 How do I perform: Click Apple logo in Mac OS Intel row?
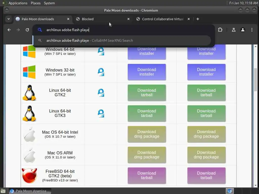(29, 134)
